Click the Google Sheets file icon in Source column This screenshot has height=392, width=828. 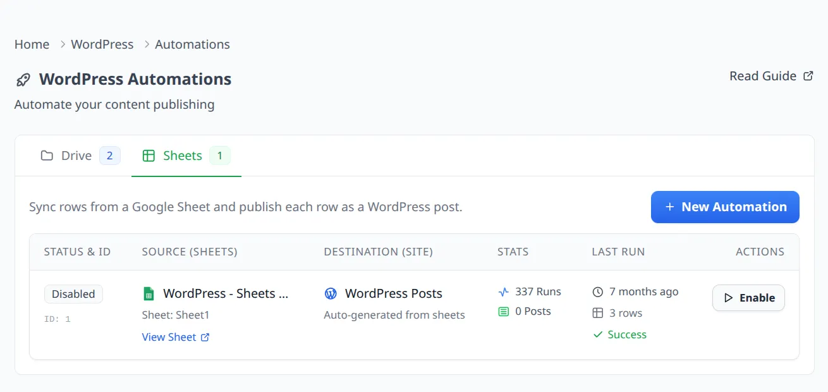click(x=149, y=293)
